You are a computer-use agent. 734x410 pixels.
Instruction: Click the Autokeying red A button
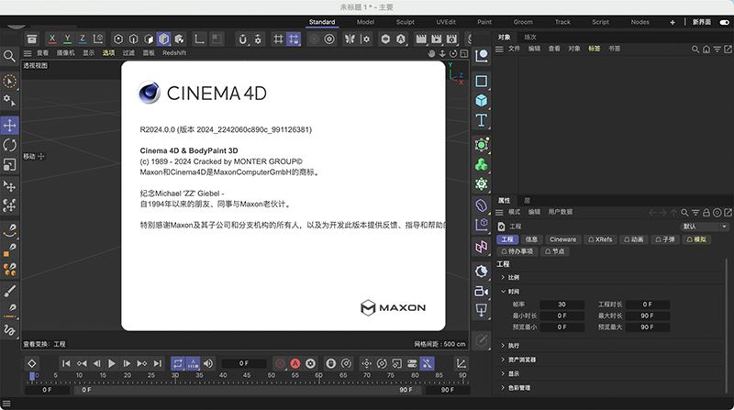click(295, 363)
